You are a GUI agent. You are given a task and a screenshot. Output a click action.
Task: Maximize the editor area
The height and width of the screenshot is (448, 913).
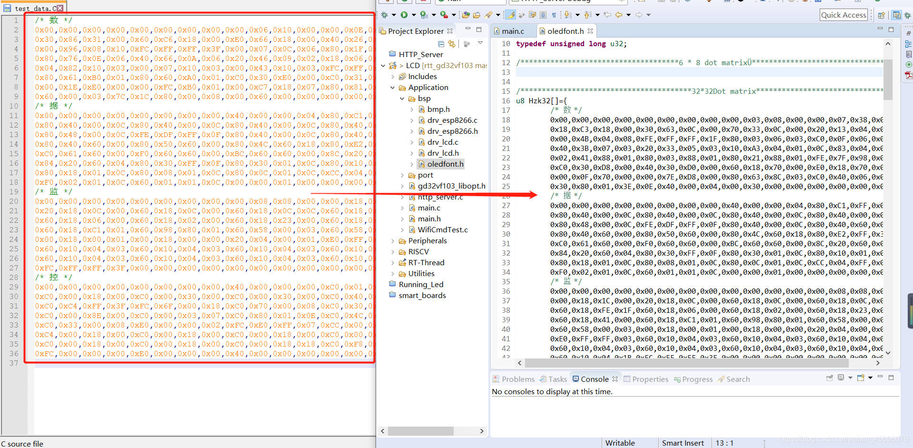[x=891, y=30]
